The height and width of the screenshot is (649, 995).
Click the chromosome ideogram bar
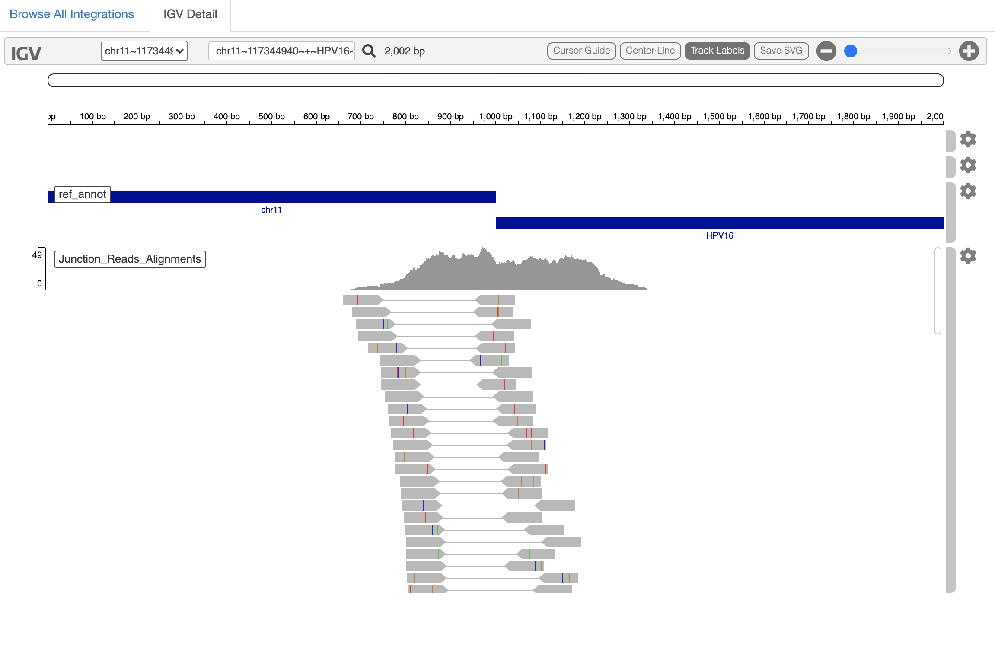[x=496, y=80]
